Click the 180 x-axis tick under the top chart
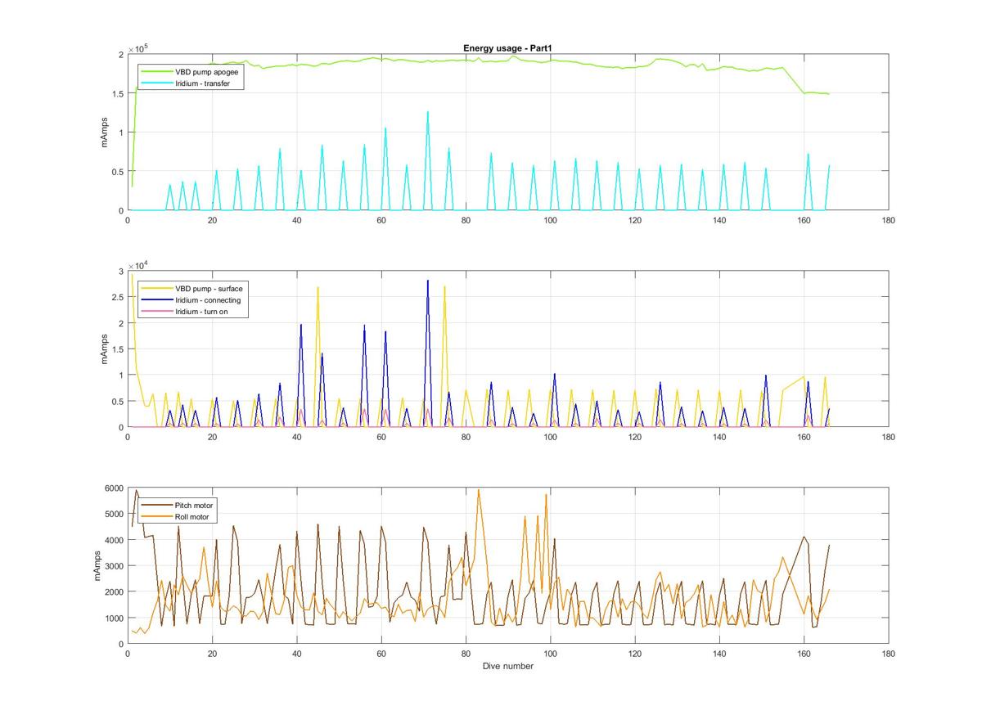The width and height of the screenshot is (982, 724). (x=889, y=221)
